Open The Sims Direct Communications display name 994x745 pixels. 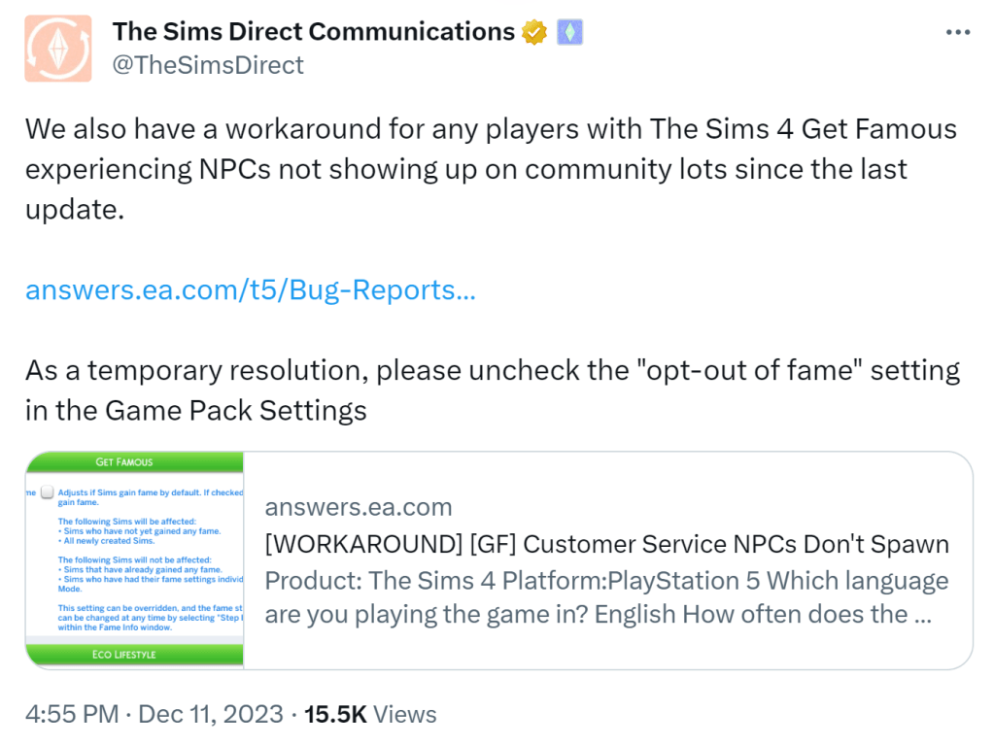click(313, 32)
